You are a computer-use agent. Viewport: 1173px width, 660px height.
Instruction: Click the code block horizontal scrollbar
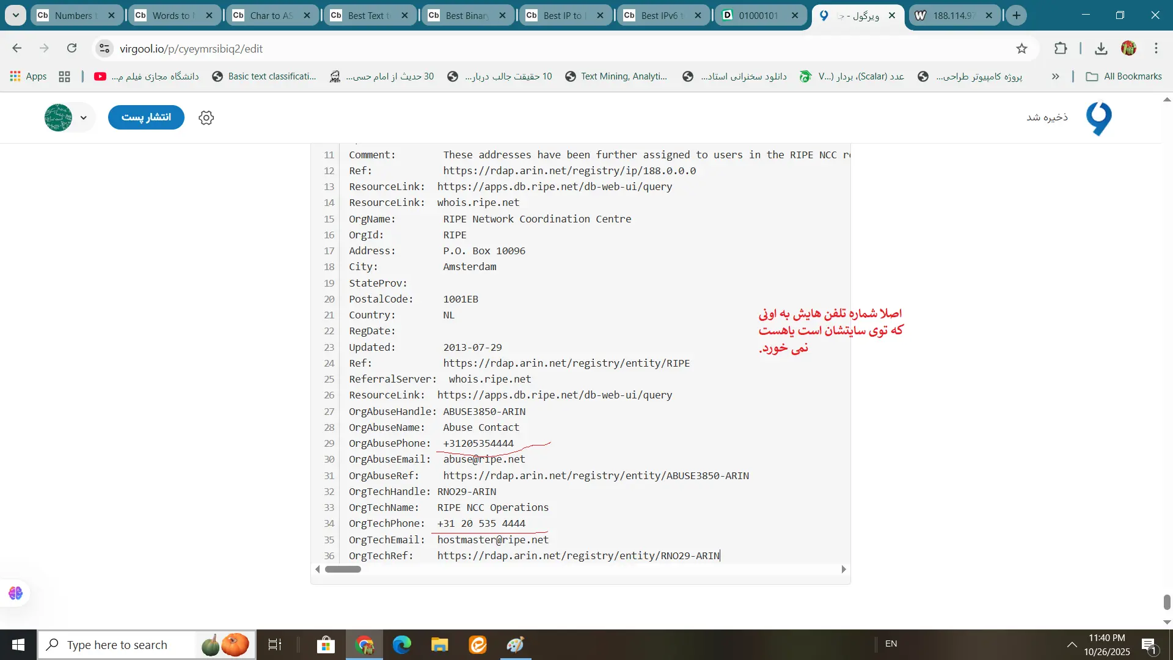pos(343,569)
